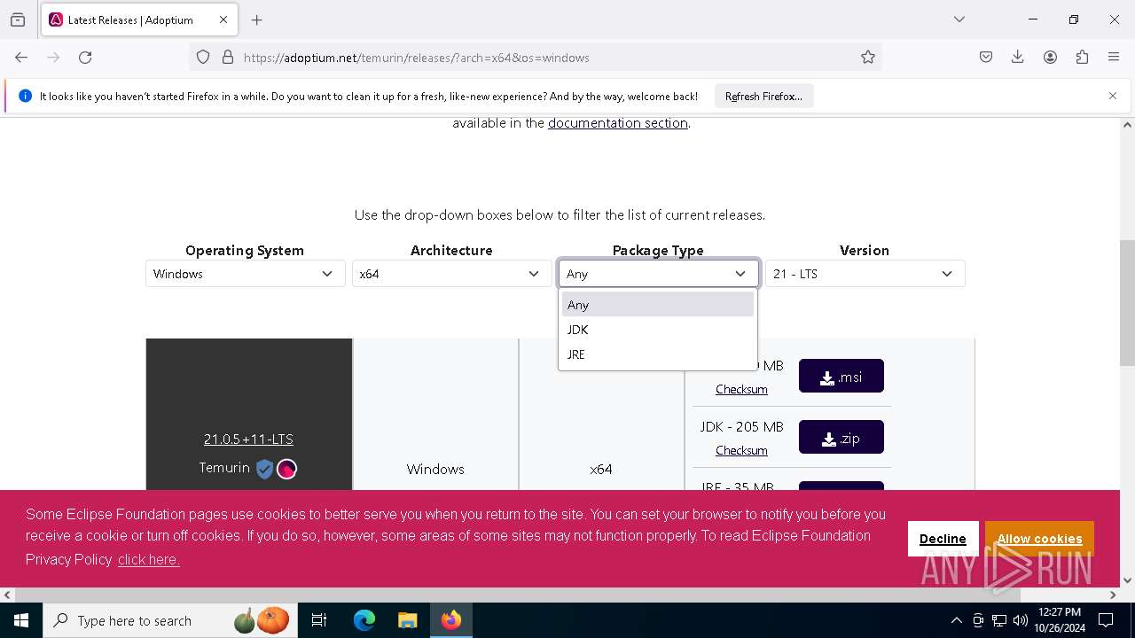
Task: Open the Windows Start menu
Action: tap(21, 620)
